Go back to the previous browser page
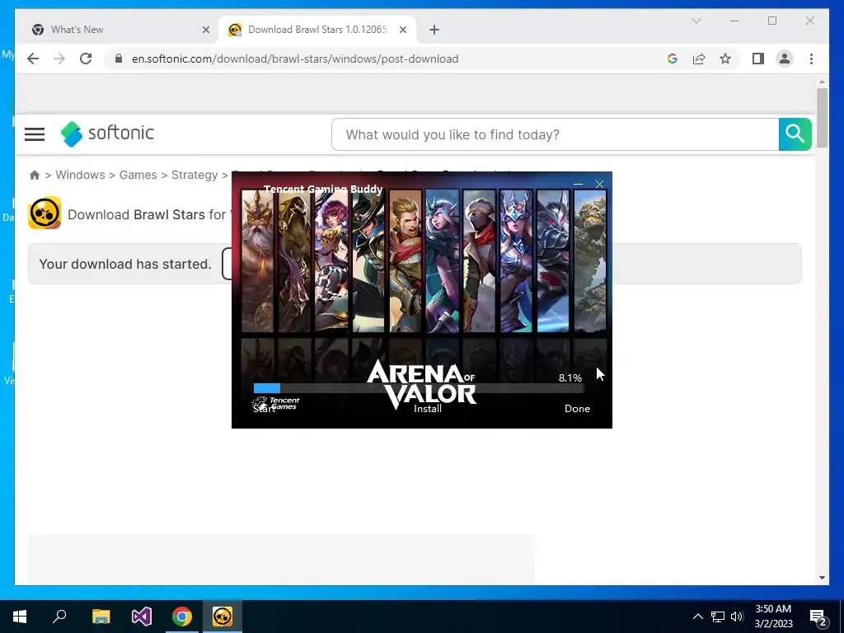Screen dimensions: 844x633 (33, 59)
